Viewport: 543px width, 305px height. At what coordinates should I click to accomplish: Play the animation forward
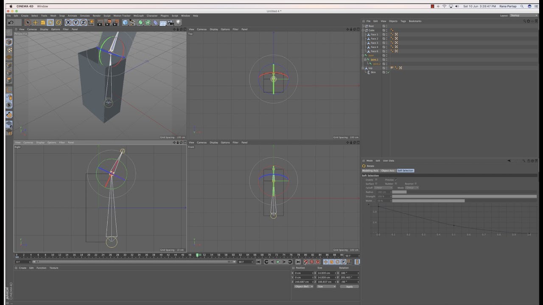tap(278, 262)
